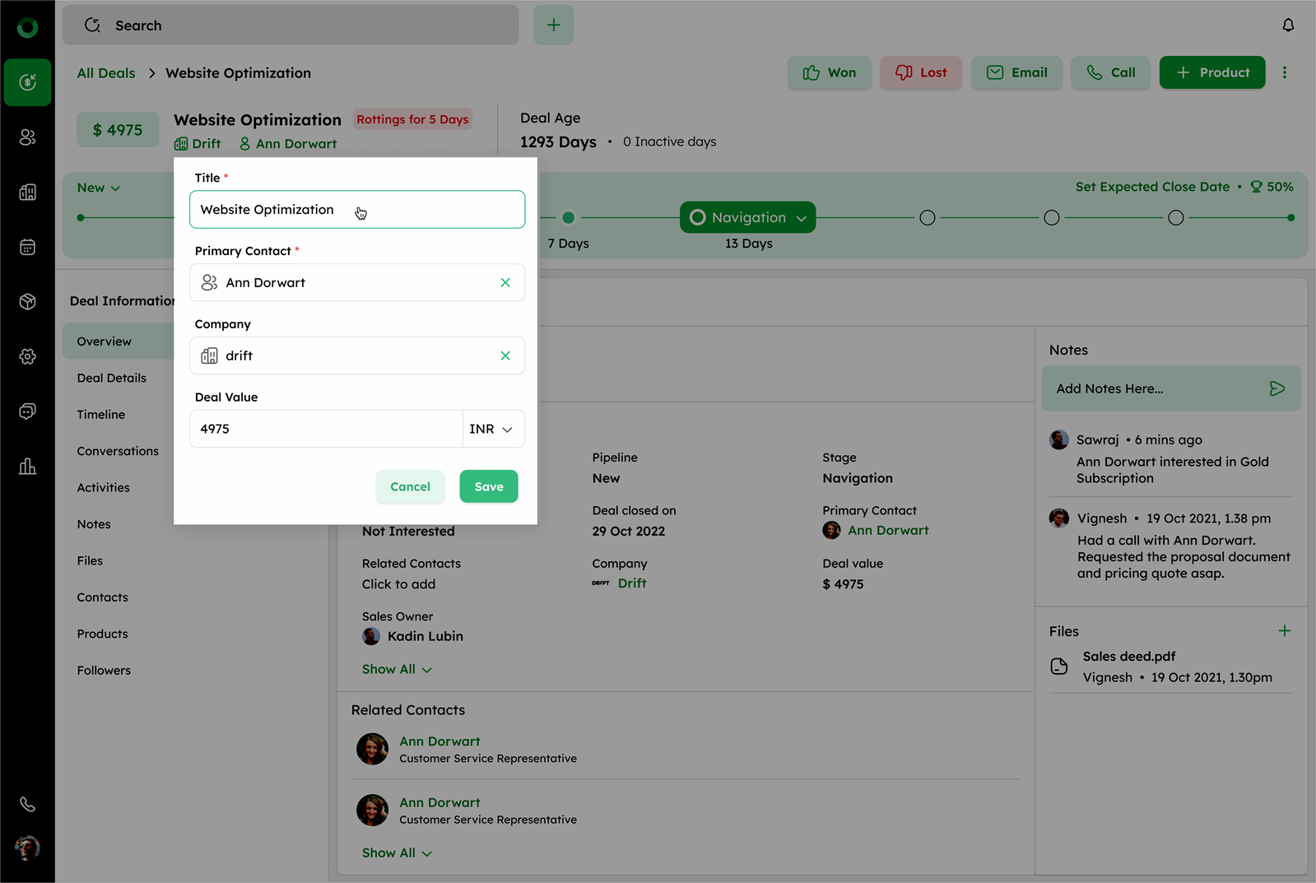Click the empty stage circle after Navigation
This screenshot has width=1316, height=883.
pos(927,218)
